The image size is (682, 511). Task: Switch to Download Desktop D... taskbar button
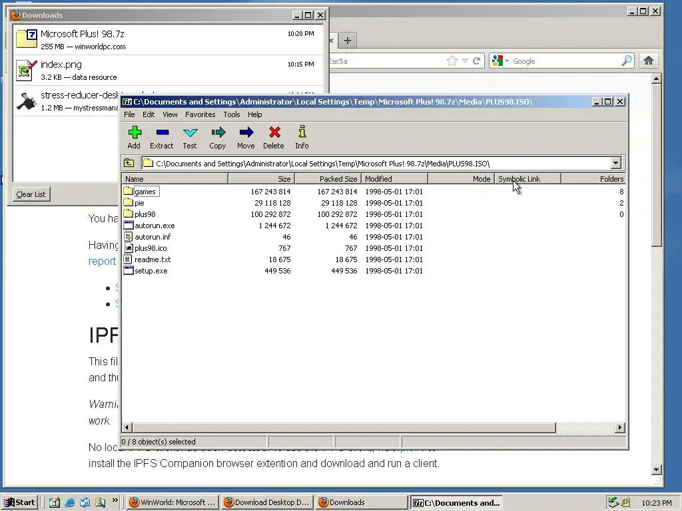(266, 502)
